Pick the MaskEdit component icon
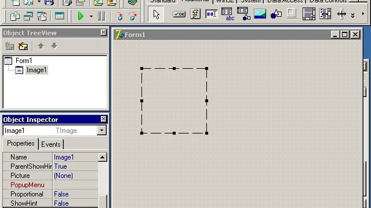 (x=211, y=14)
